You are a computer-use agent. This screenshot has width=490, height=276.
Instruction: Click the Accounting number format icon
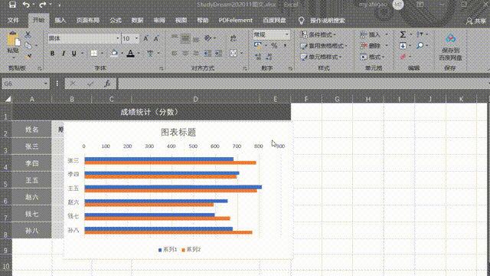coord(258,46)
